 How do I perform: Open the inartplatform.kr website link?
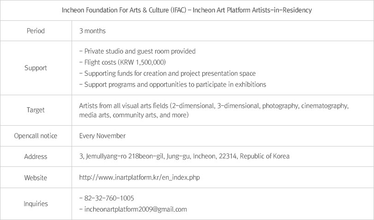(x=139, y=177)
